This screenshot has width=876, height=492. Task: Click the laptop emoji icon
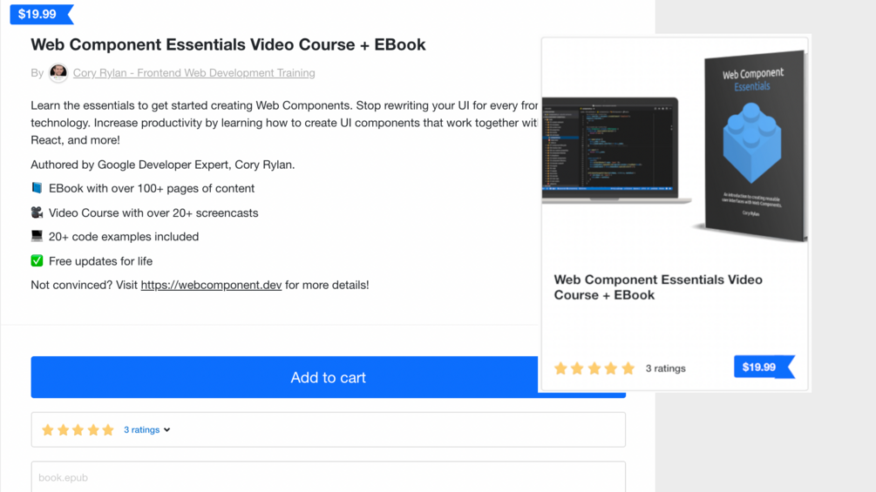(37, 236)
